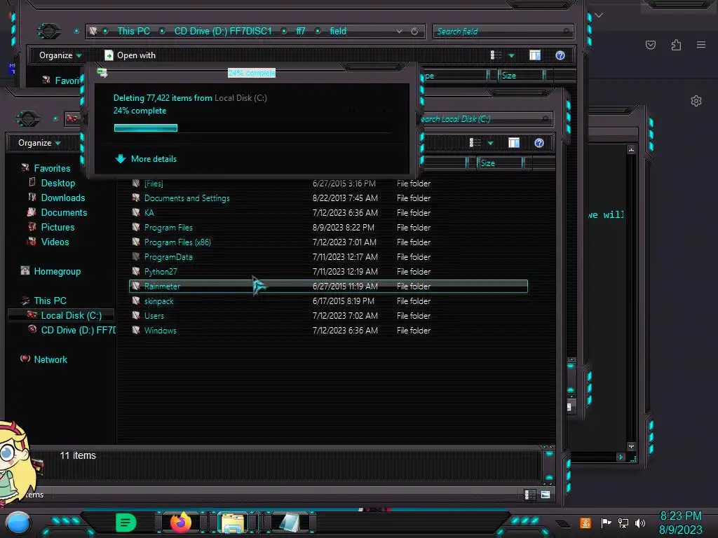Select the Windows folder
The width and height of the screenshot is (718, 538).
click(x=160, y=331)
